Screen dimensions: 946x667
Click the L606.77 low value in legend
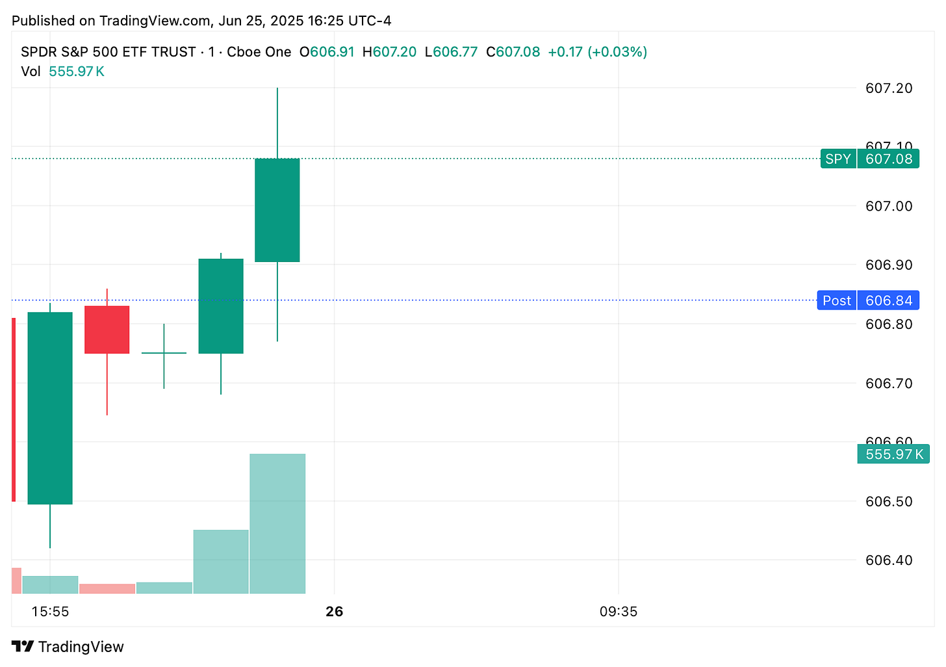[x=451, y=52]
